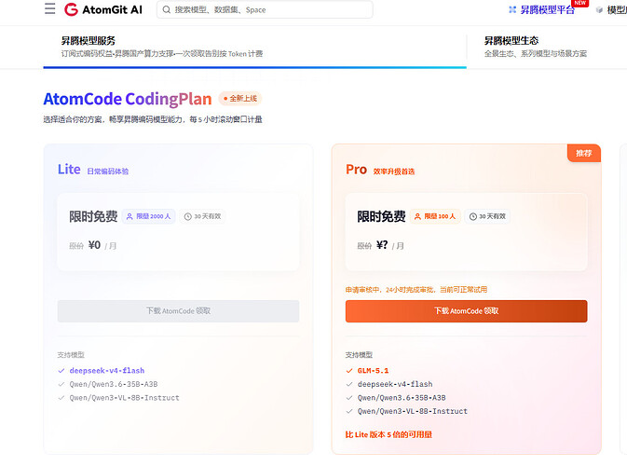This screenshot has height=466, width=627.
Task: Click the Lite plan title
Action: tap(69, 170)
